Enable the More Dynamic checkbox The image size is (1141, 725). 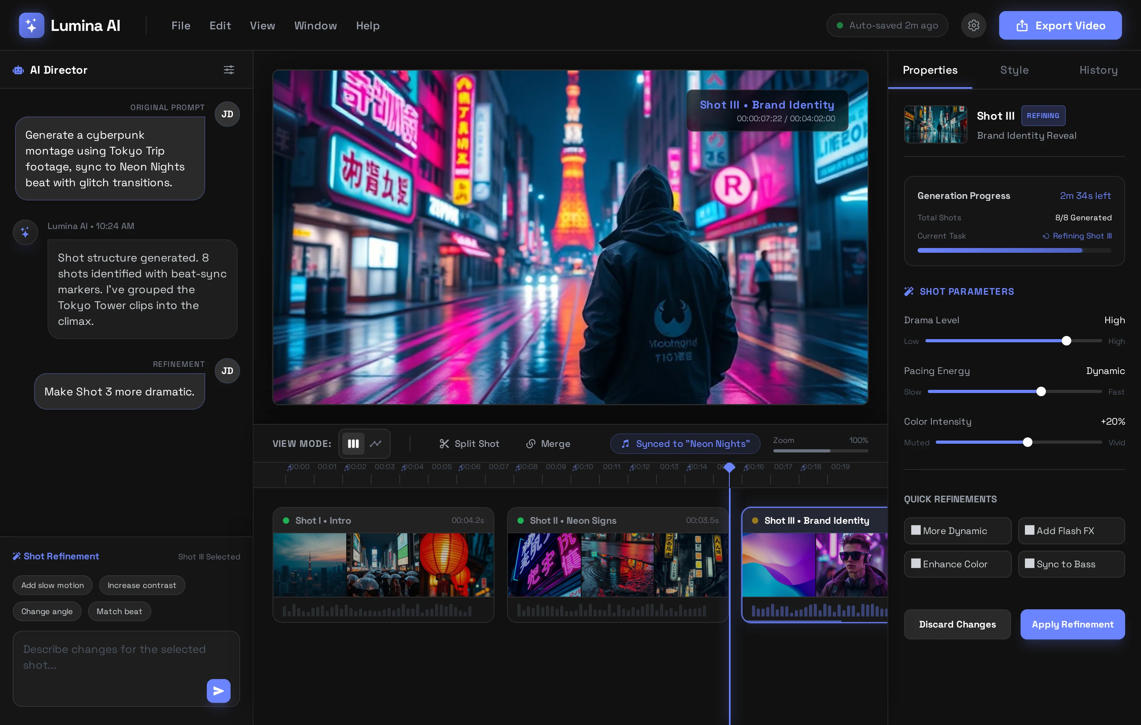click(916, 530)
